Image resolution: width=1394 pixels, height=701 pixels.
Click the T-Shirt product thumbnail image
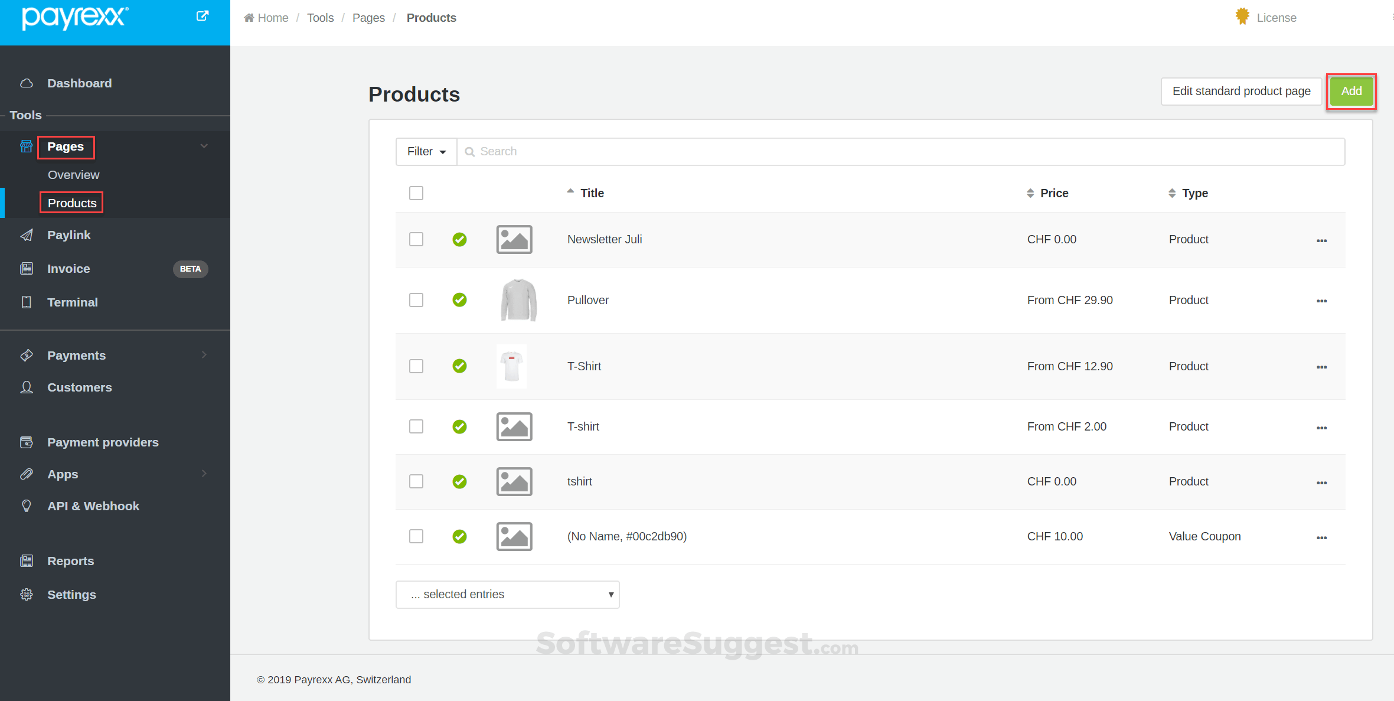[x=511, y=366]
